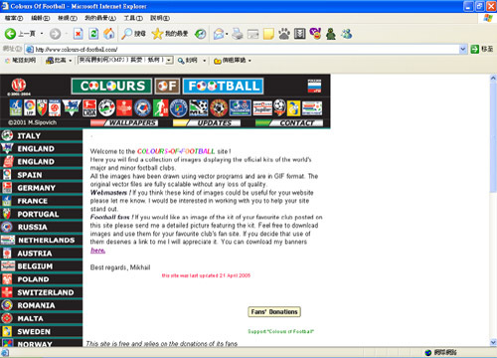Image resolution: width=497 pixels, height=358 pixels.
Task: Click the Fans' Donations button
Action: click(x=274, y=312)
